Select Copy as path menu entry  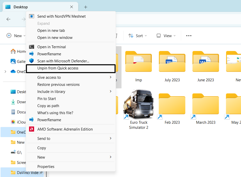coord(48,106)
